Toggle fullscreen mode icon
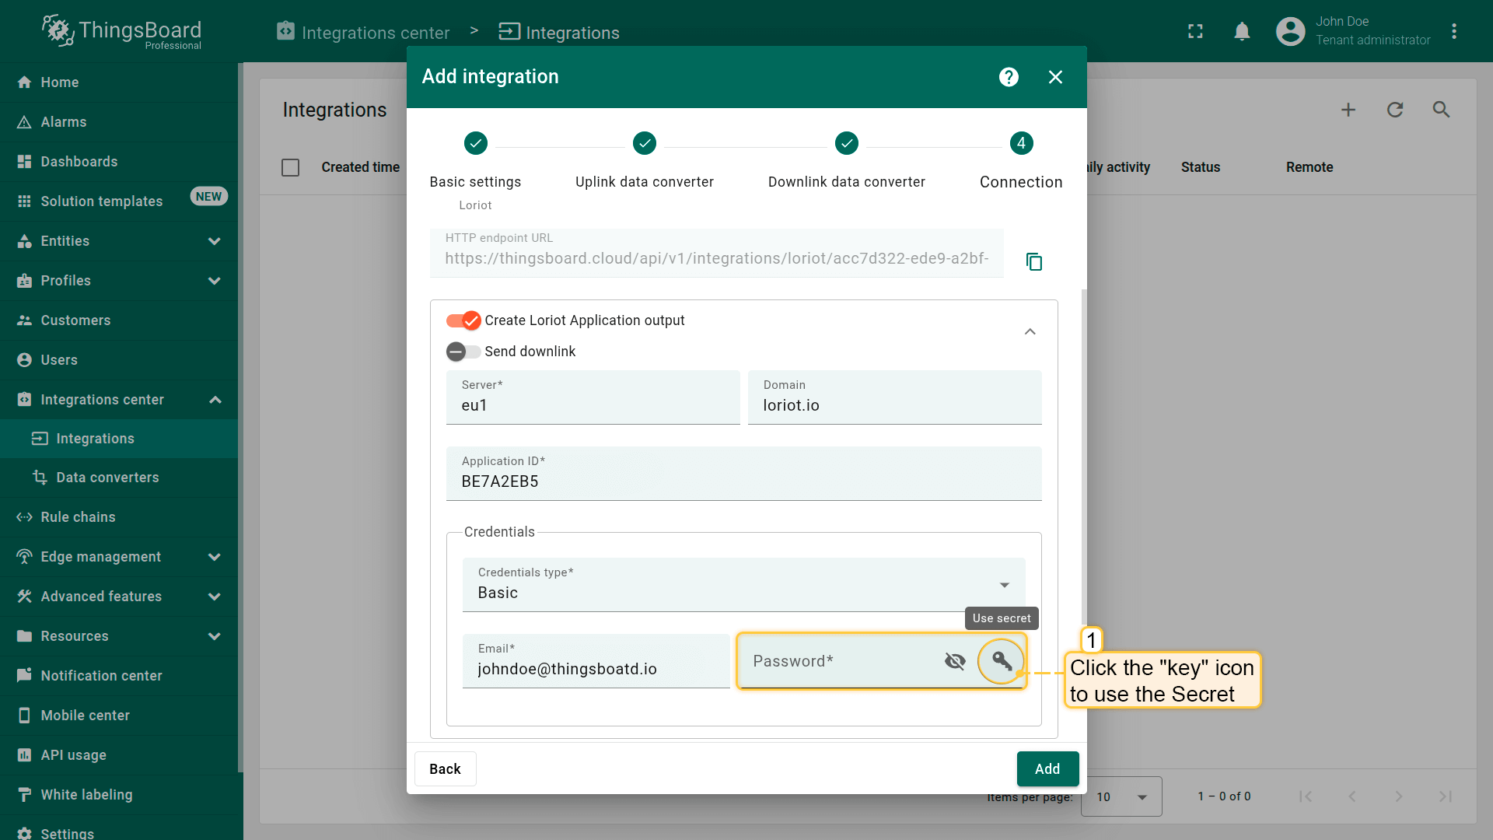 (1195, 31)
